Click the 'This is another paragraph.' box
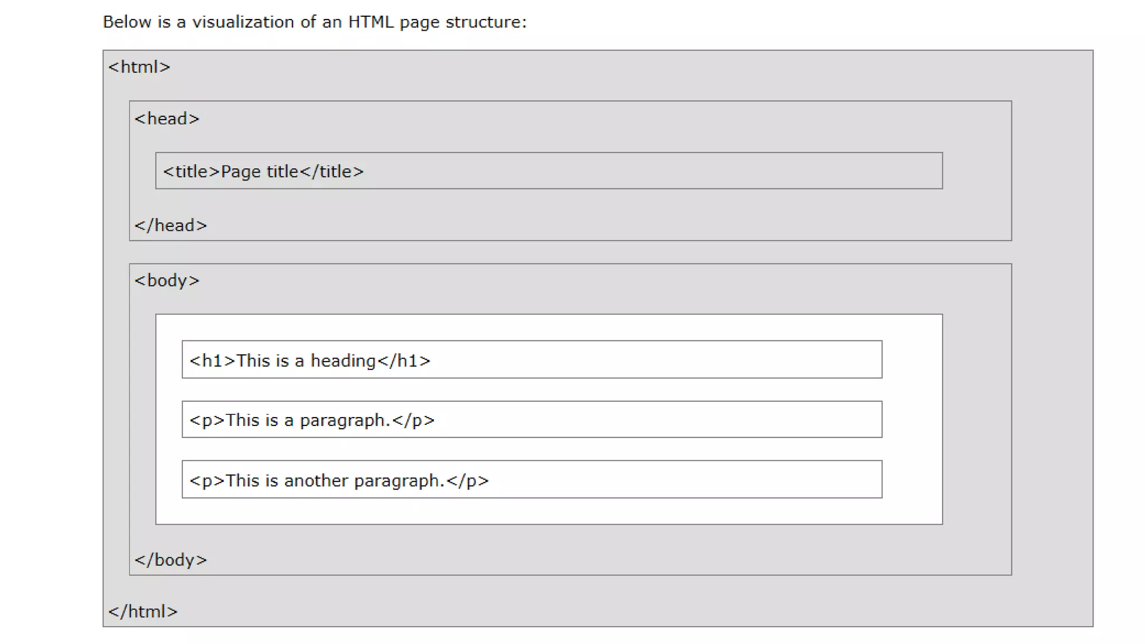Screen dimensions: 1145x644 [532, 479]
